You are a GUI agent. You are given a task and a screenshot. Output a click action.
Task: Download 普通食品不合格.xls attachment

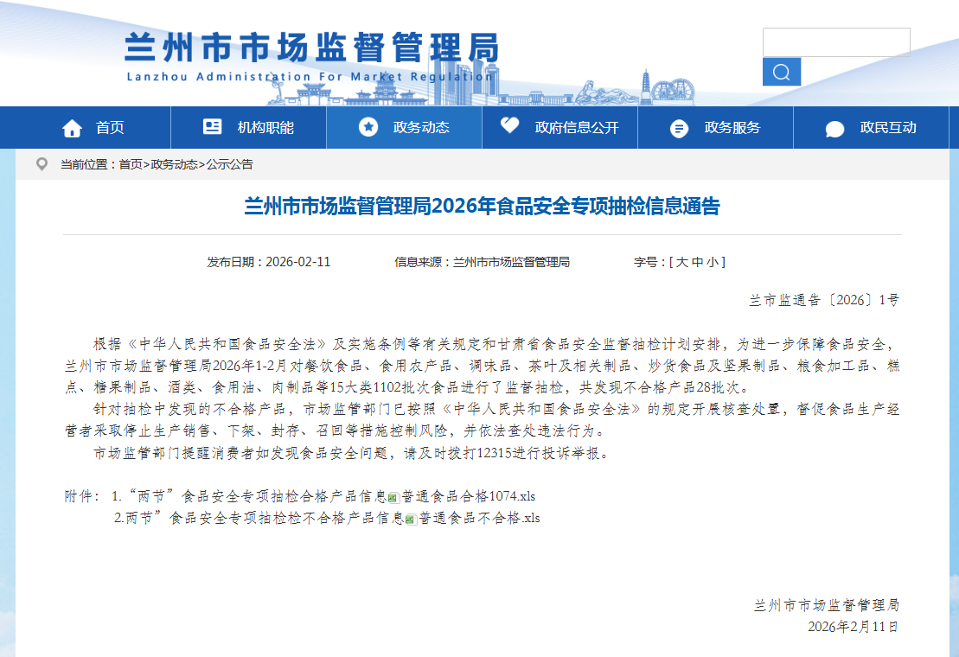479,518
